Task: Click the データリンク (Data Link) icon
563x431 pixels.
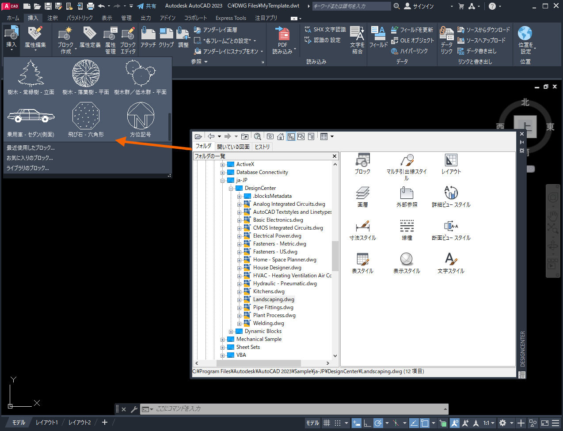Action: pyautogui.click(x=447, y=33)
